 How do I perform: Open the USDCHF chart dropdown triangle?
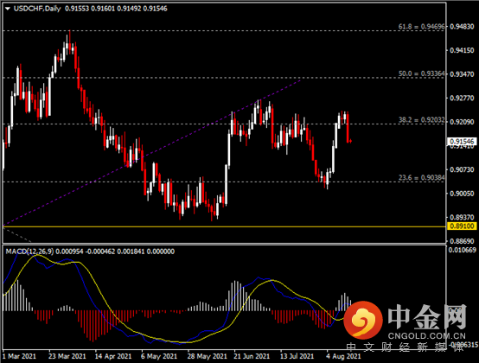point(8,9)
